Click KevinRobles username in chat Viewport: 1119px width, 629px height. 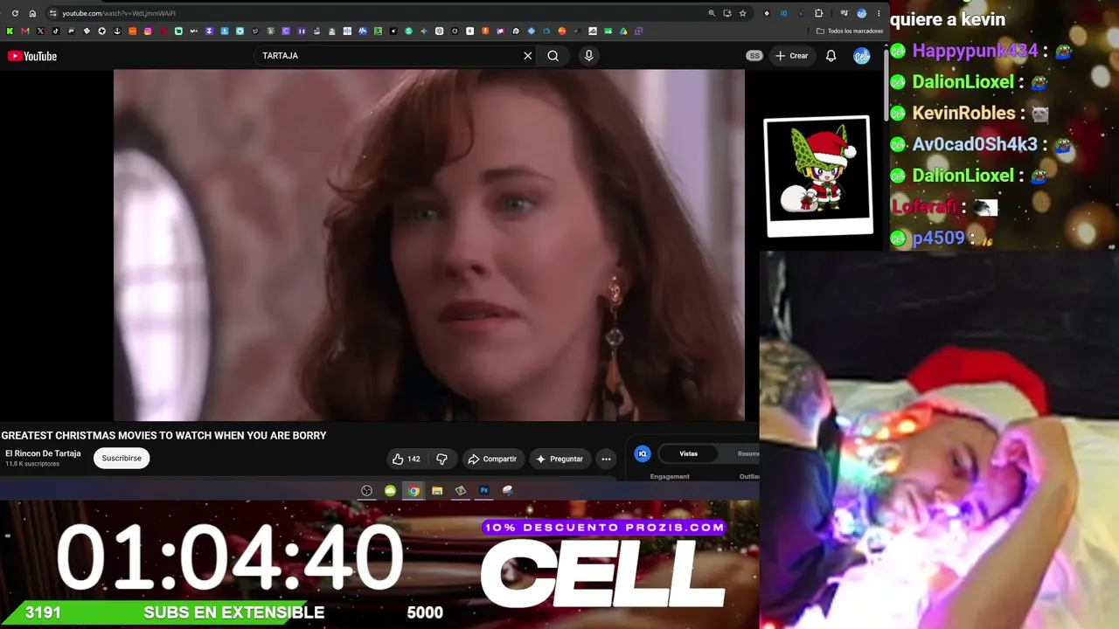(963, 113)
